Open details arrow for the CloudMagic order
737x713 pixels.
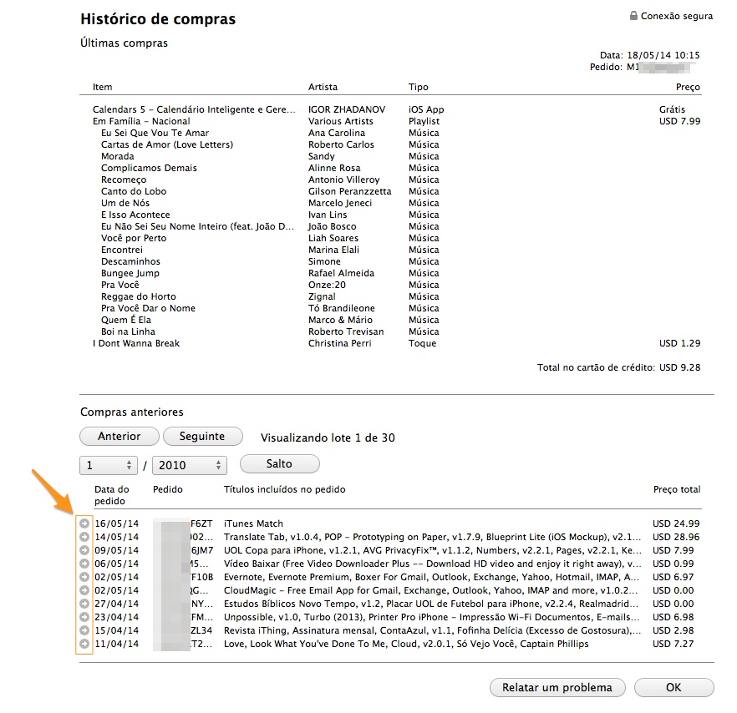click(x=84, y=590)
